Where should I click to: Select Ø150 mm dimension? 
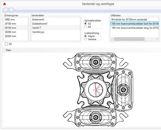16,28
